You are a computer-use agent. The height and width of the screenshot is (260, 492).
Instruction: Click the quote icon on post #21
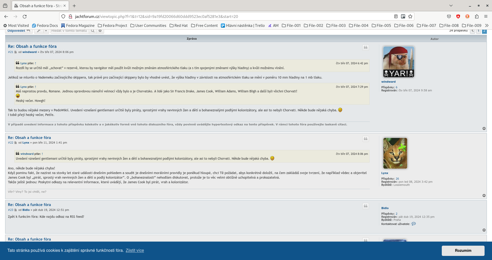click(x=366, y=48)
